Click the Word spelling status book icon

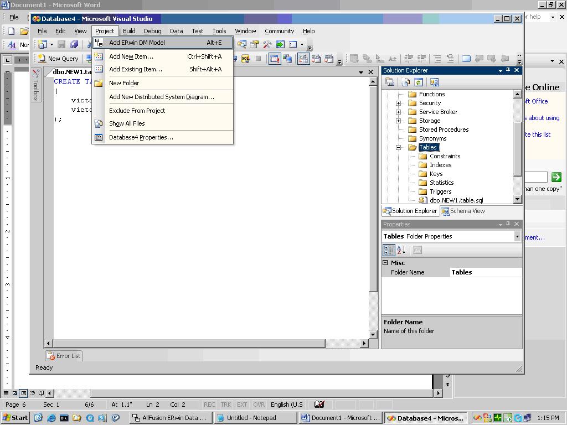319,405
